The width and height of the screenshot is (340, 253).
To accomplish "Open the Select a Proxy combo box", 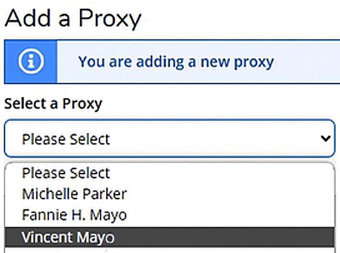I will pyautogui.click(x=169, y=139).
